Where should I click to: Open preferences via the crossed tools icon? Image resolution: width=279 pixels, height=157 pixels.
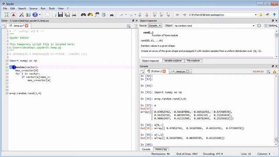[x=21, y=14]
